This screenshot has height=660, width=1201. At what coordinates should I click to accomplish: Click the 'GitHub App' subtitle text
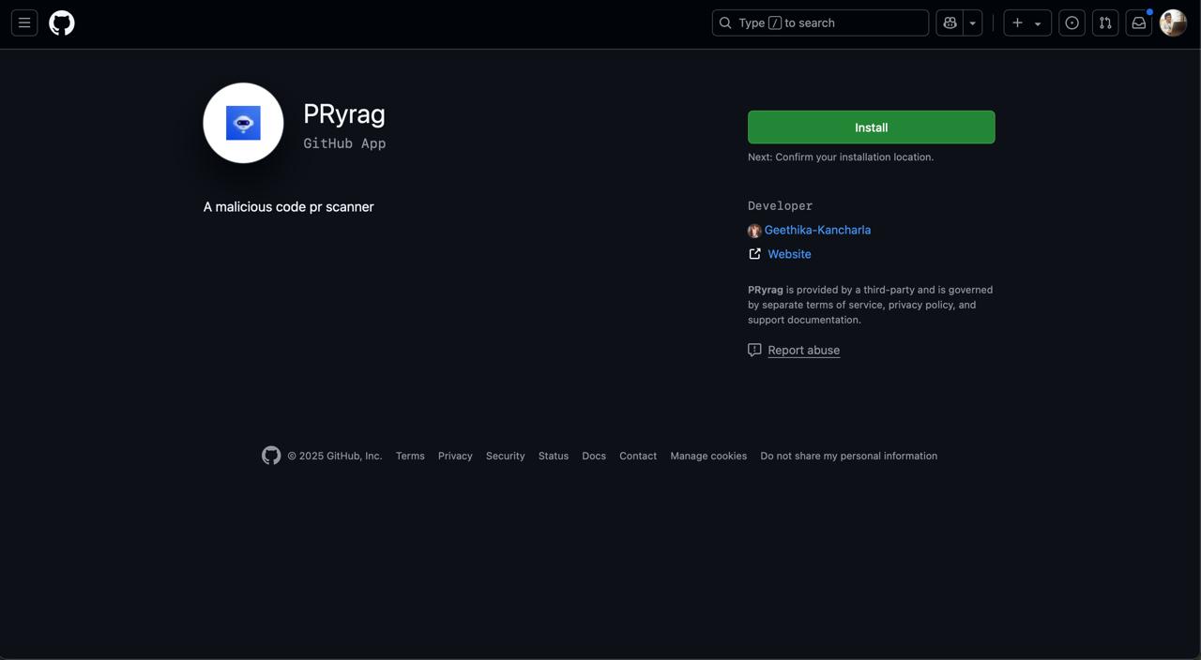pyautogui.click(x=344, y=143)
